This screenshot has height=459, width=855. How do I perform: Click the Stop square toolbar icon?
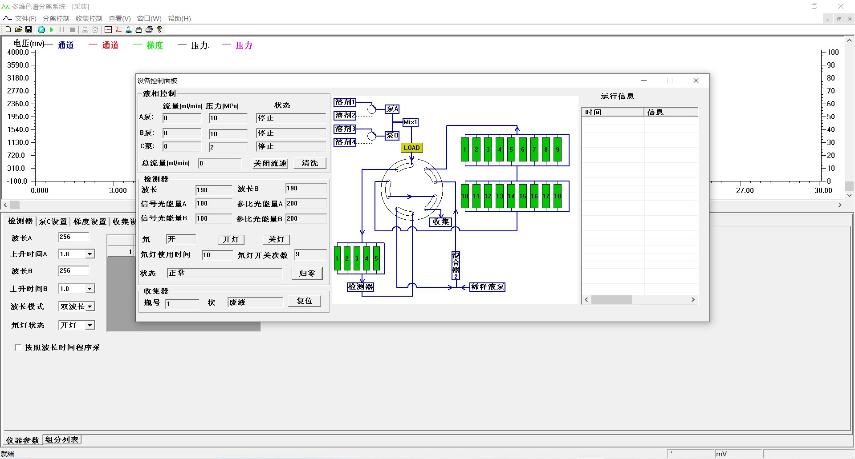pos(72,29)
